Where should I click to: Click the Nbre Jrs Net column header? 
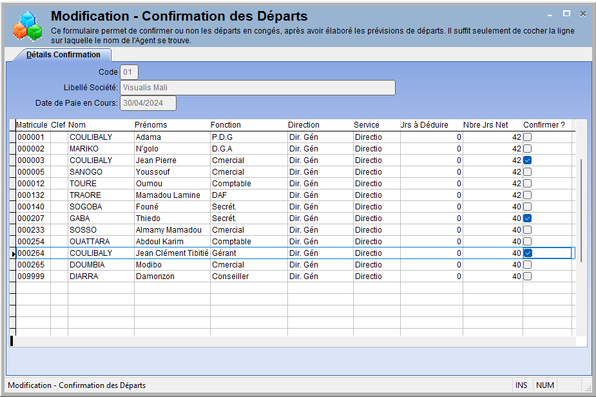[485, 125]
